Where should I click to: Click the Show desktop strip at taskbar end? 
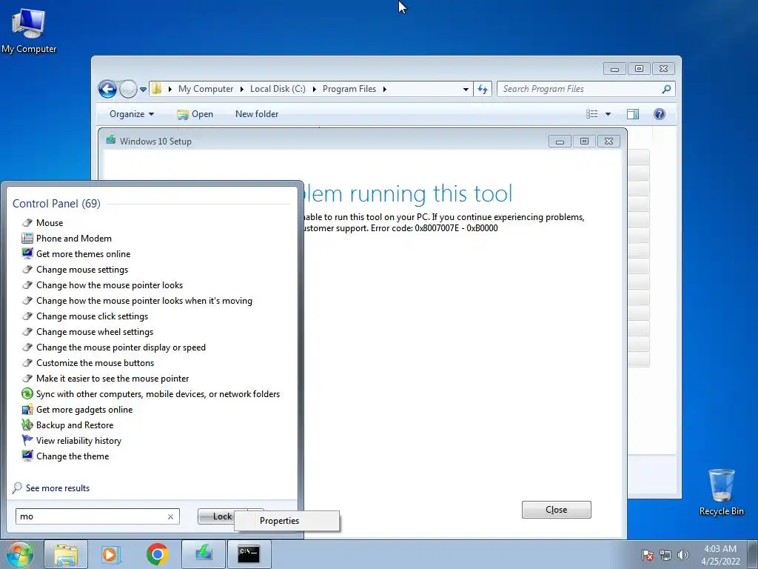tap(753, 554)
